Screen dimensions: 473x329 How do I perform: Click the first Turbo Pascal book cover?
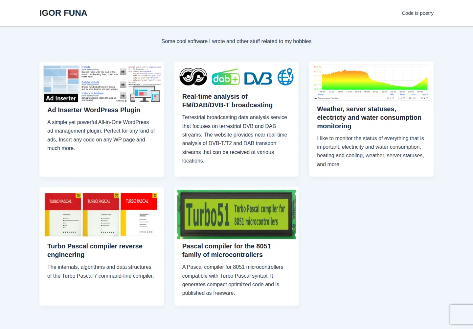click(x=63, y=215)
